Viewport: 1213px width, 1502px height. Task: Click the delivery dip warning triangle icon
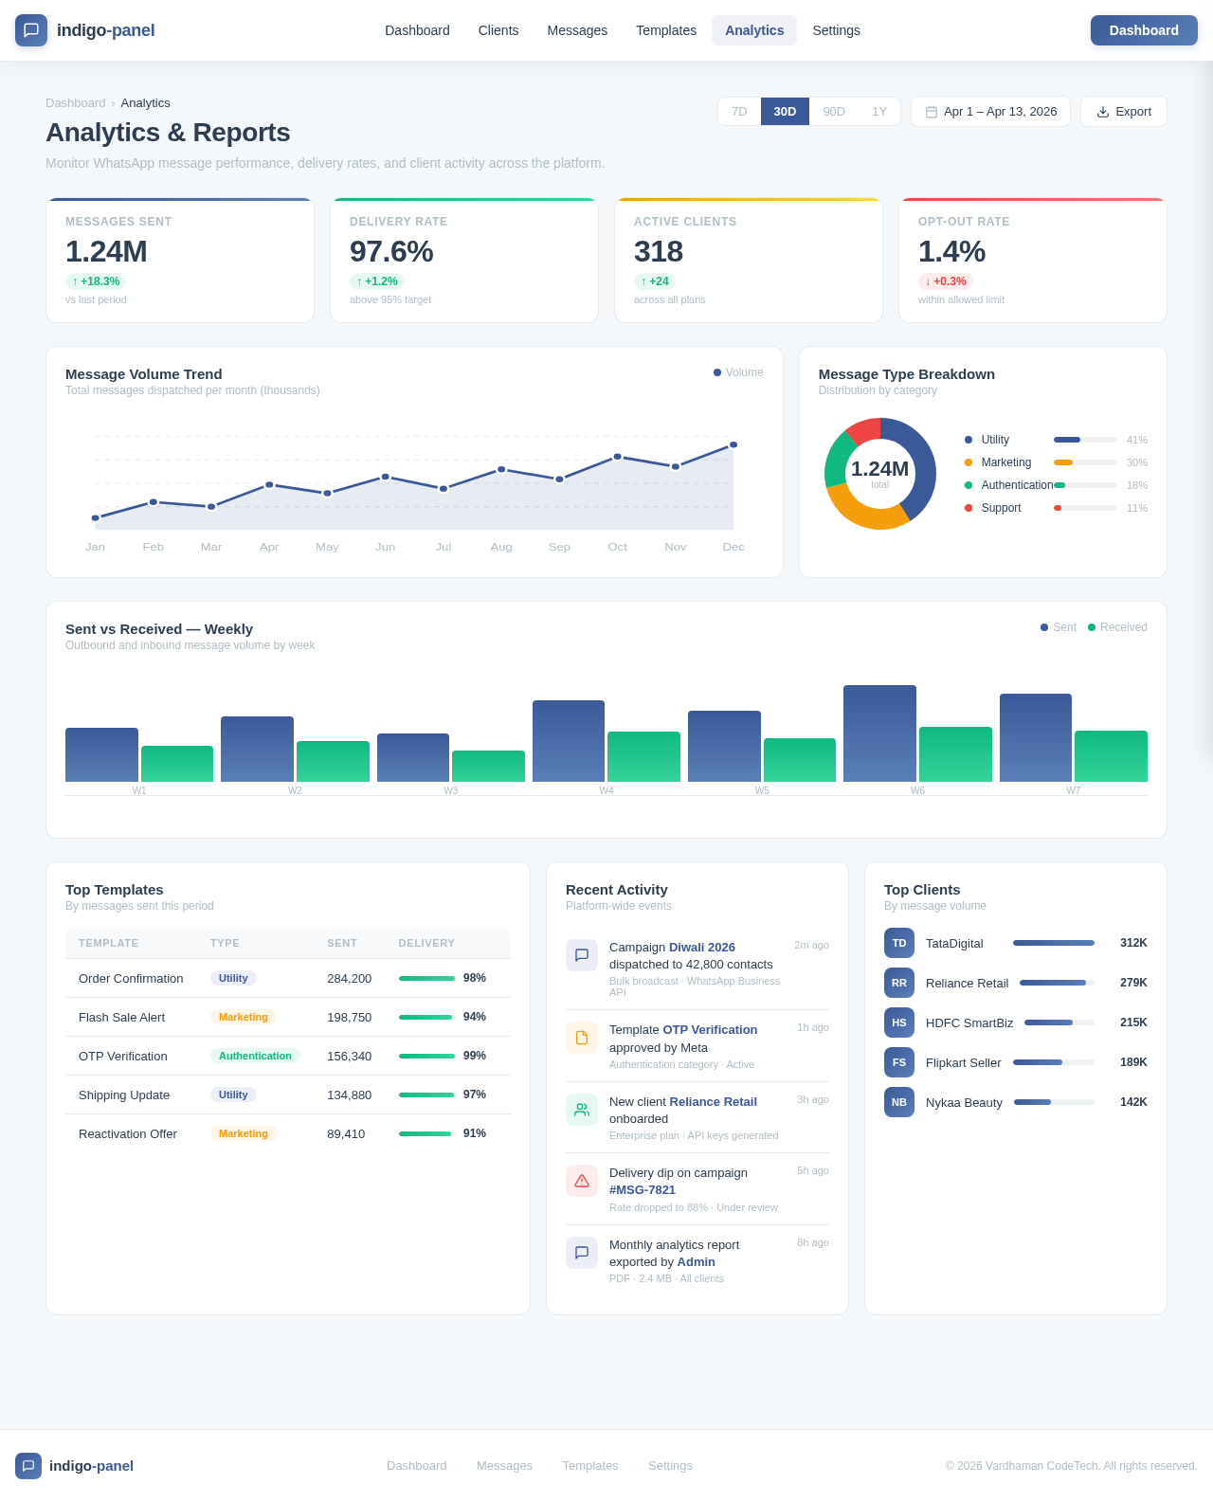click(x=582, y=1181)
